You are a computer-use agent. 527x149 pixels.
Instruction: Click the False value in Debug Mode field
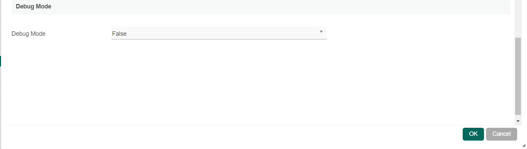point(119,34)
